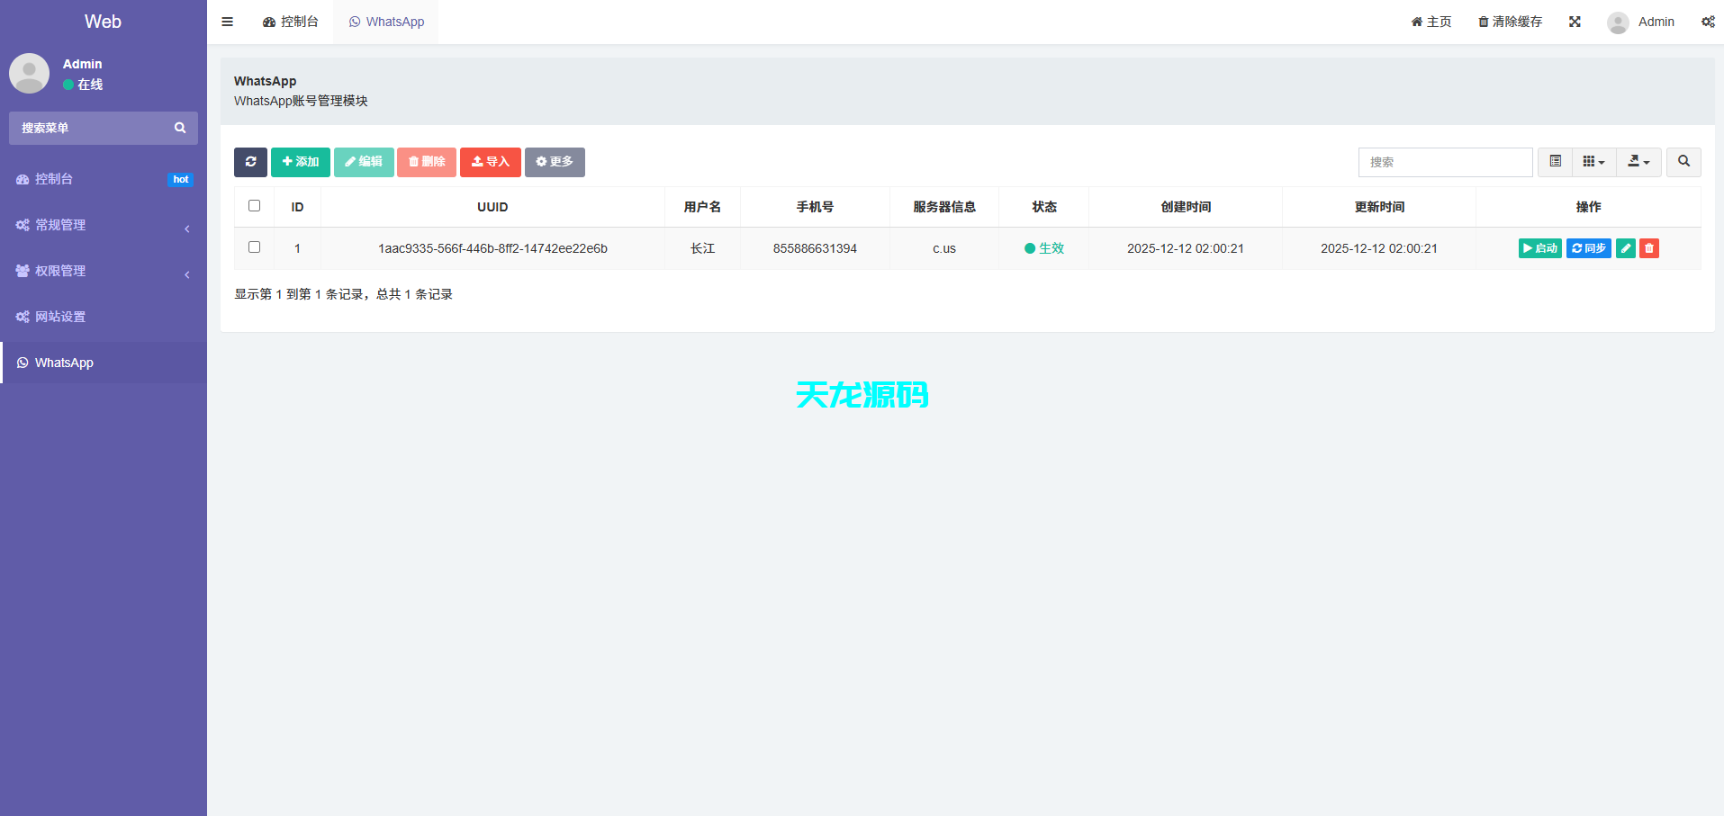Click the search icon in the sidebar search bar
The height and width of the screenshot is (816, 1724).
pyautogui.click(x=180, y=128)
